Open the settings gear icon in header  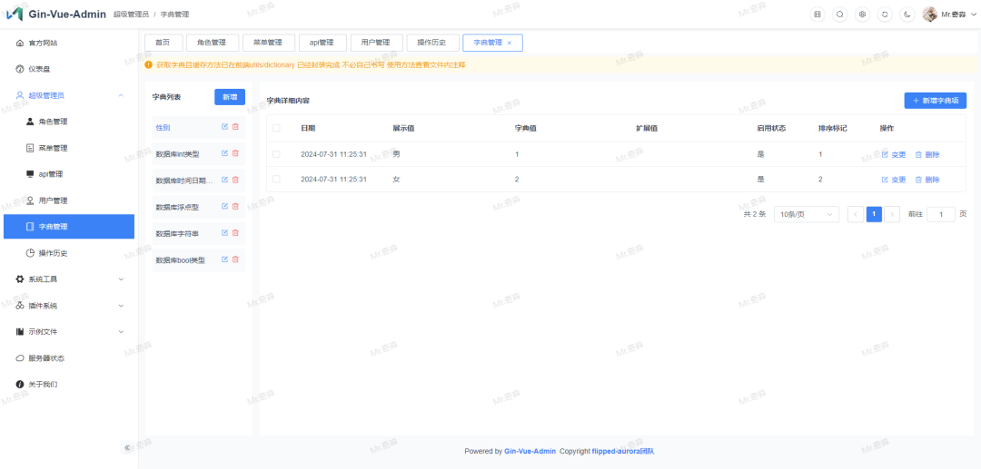pyautogui.click(x=862, y=15)
